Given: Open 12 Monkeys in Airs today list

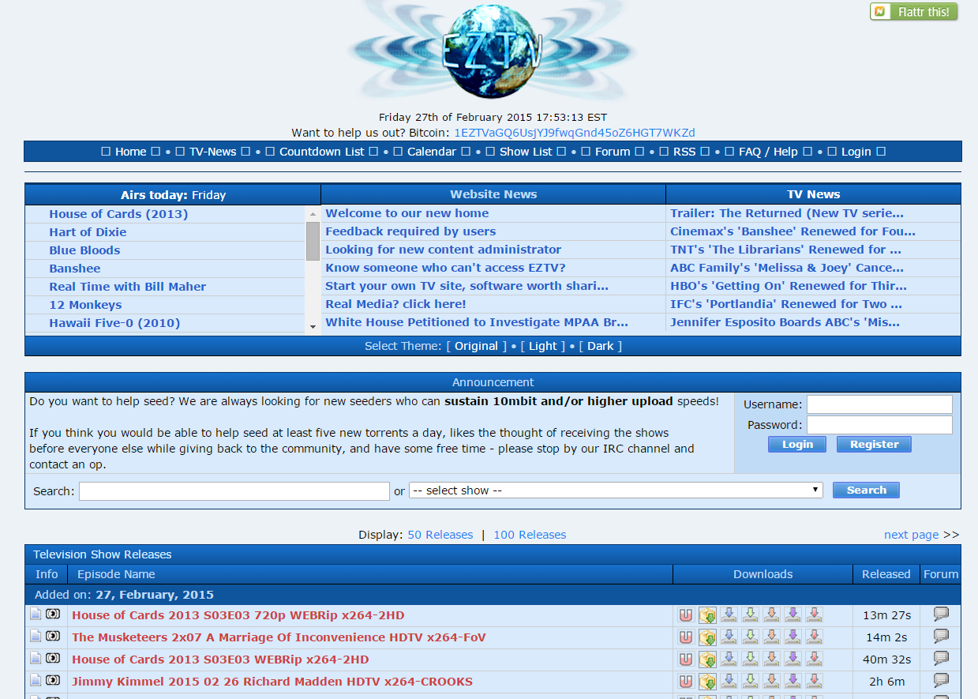Looking at the screenshot, I should click(85, 305).
